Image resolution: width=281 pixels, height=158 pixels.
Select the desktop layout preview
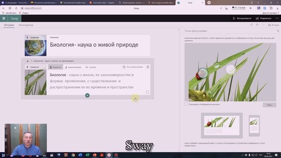coord(222,126)
